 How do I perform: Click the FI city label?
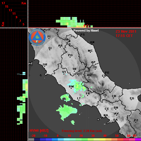(49, 36)
